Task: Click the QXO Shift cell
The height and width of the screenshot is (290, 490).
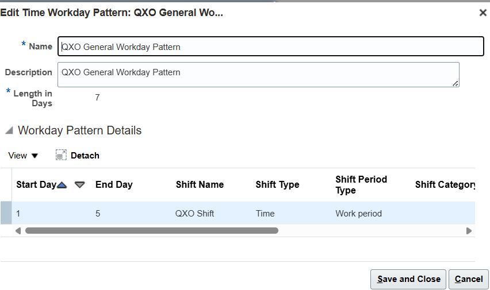Action: pos(194,214)
